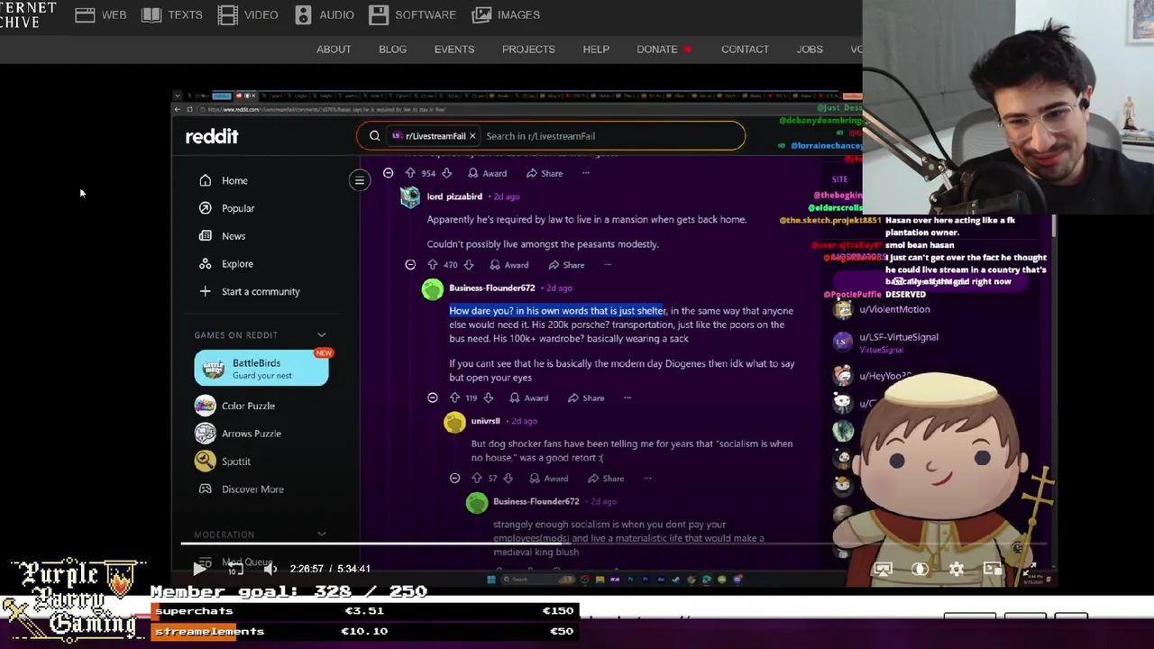Open the Projects link
Screen dimensions: 1154x649
[x=528, y=50]
